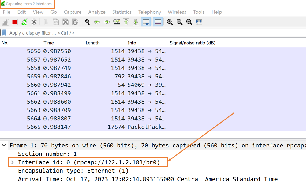
Task: Click the open capture file icon
Action: 46,22
